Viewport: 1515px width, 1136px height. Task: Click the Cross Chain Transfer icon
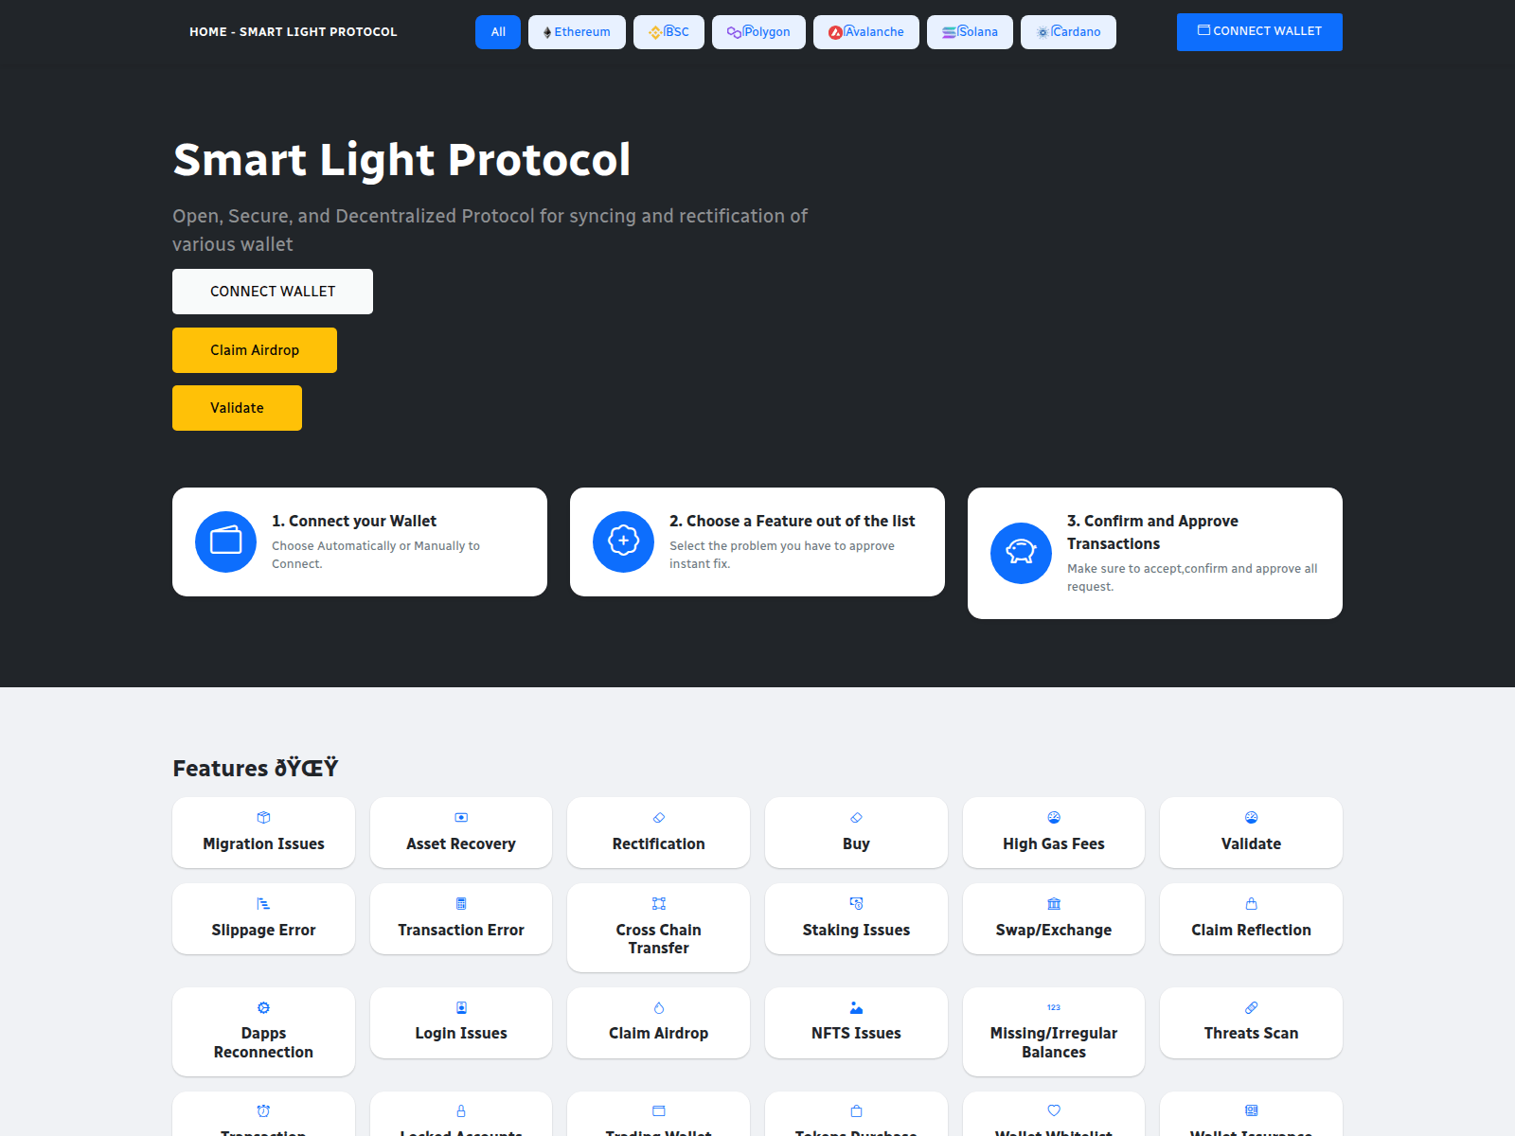coord(659,903)
